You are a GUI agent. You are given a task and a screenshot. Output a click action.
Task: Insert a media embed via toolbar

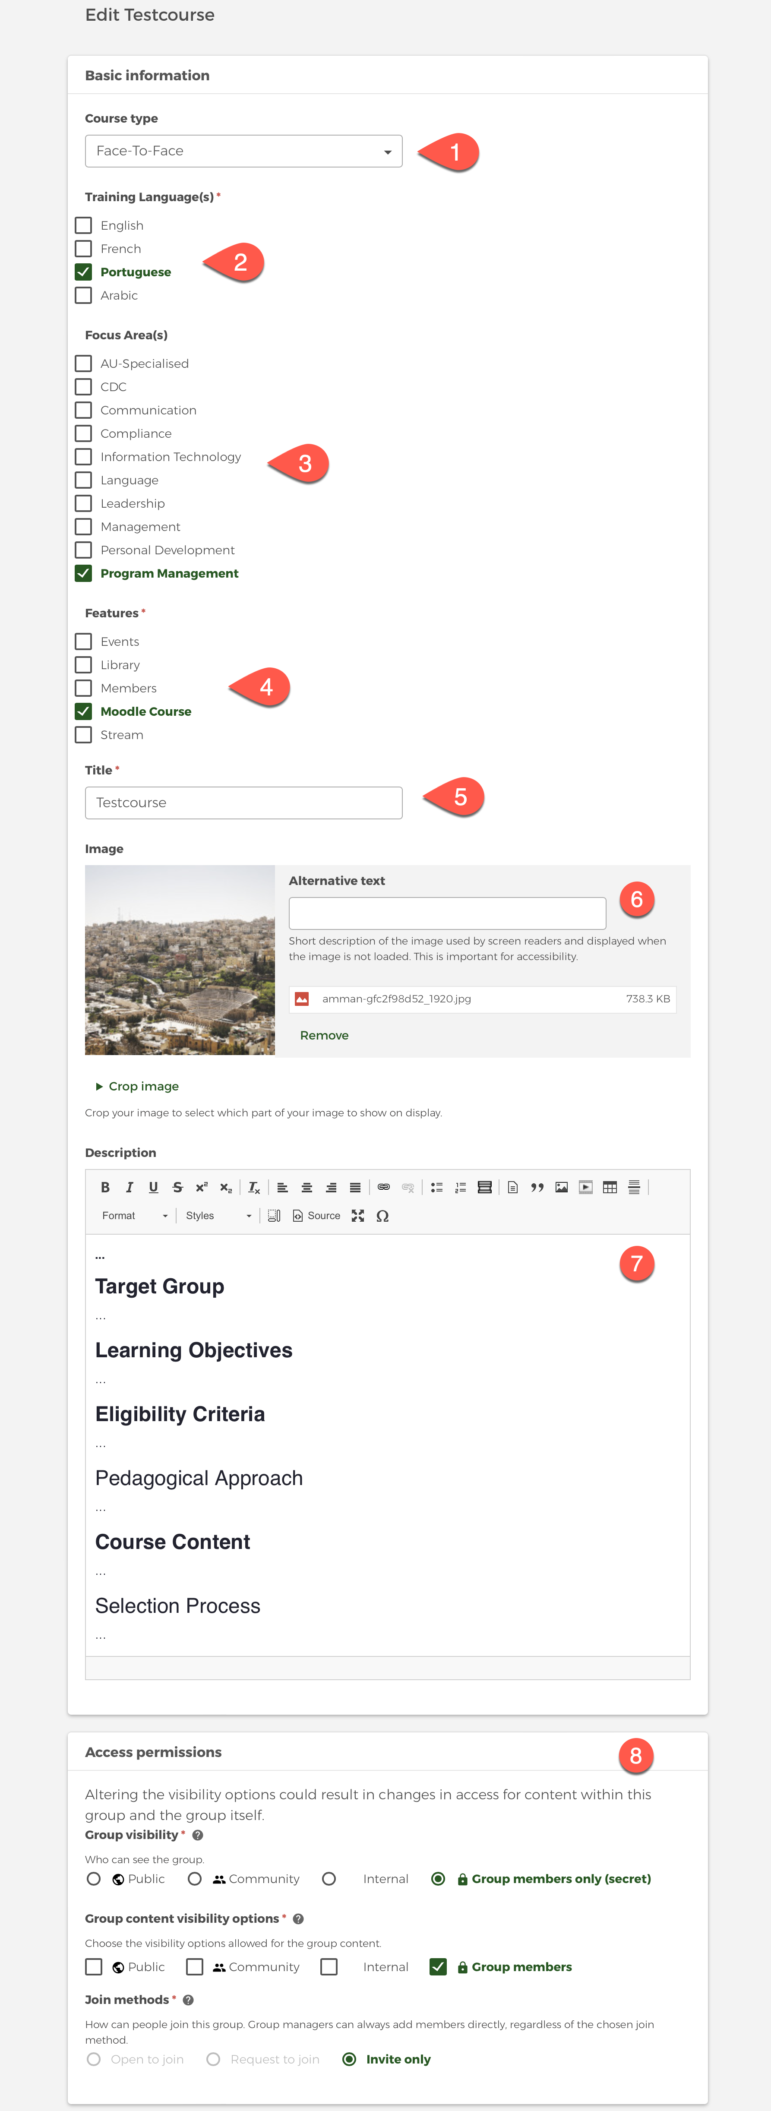coord(586,1188)
